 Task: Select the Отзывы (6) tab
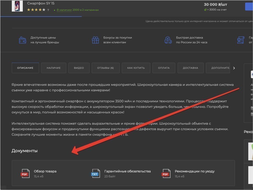click(x=106, y=68)
